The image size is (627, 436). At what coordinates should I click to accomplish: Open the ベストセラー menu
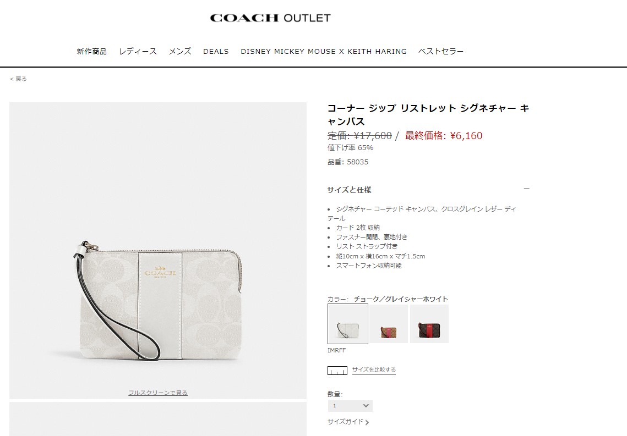441,52
